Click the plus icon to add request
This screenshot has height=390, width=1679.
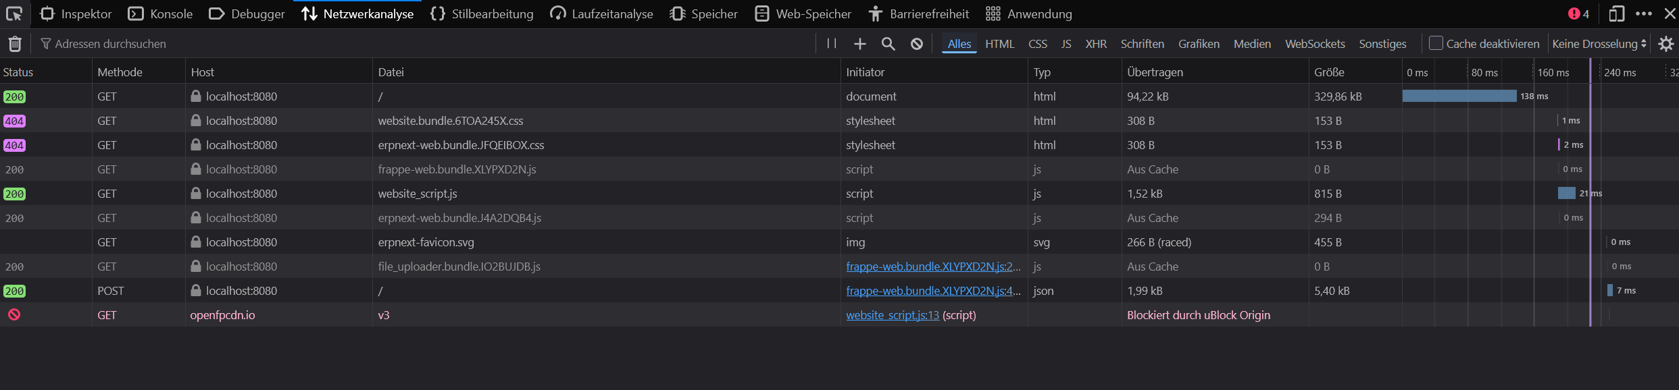[859, 44]
